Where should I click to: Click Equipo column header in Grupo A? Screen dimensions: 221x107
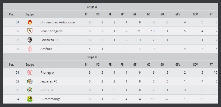(x=30, y=14)
